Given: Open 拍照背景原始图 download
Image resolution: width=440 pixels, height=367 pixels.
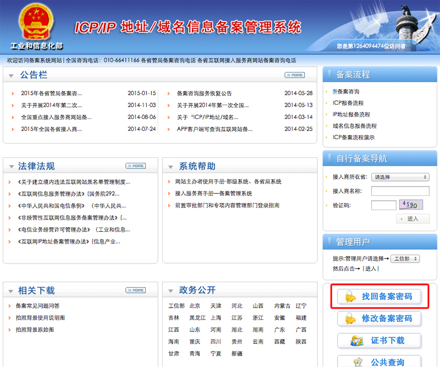Looking at the screenshot, I should [35, 330].
